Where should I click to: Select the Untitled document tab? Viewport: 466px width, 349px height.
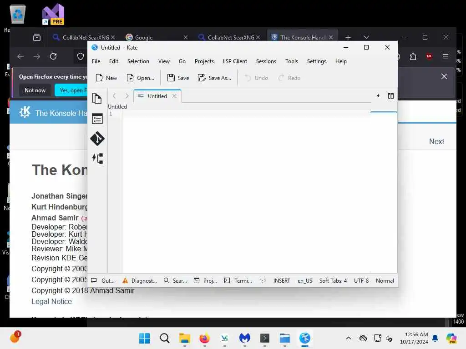(157, 96)
